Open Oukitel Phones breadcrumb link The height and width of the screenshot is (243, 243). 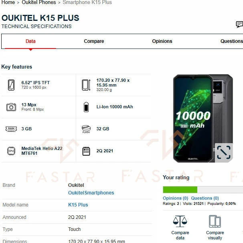coord(39,2)
